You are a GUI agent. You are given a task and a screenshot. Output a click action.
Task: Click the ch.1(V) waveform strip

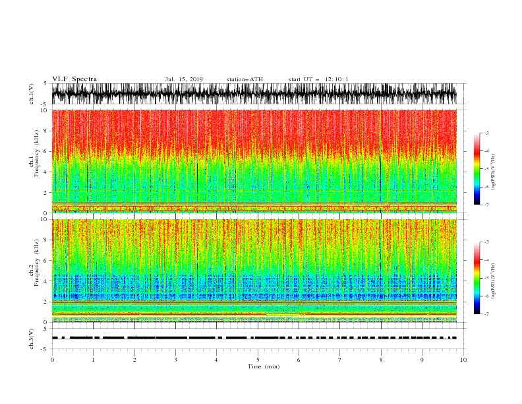point(254,94)
